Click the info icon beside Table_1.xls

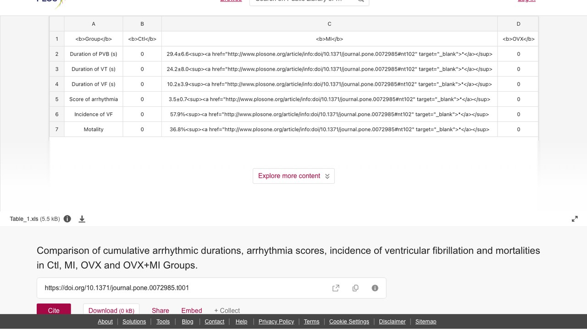point(67,219)
